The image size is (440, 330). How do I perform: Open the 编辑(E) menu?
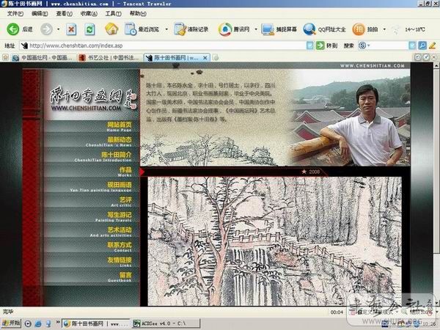(x=40, y=13)
